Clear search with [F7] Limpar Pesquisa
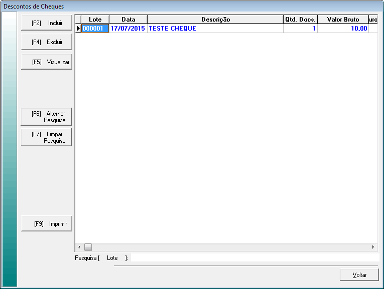Viewport: 384px width, 289px height. pyautogui.click(x=46, y=137)
